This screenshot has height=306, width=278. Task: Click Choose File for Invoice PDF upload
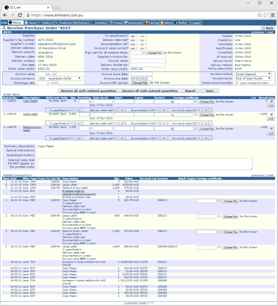point(140,83)
